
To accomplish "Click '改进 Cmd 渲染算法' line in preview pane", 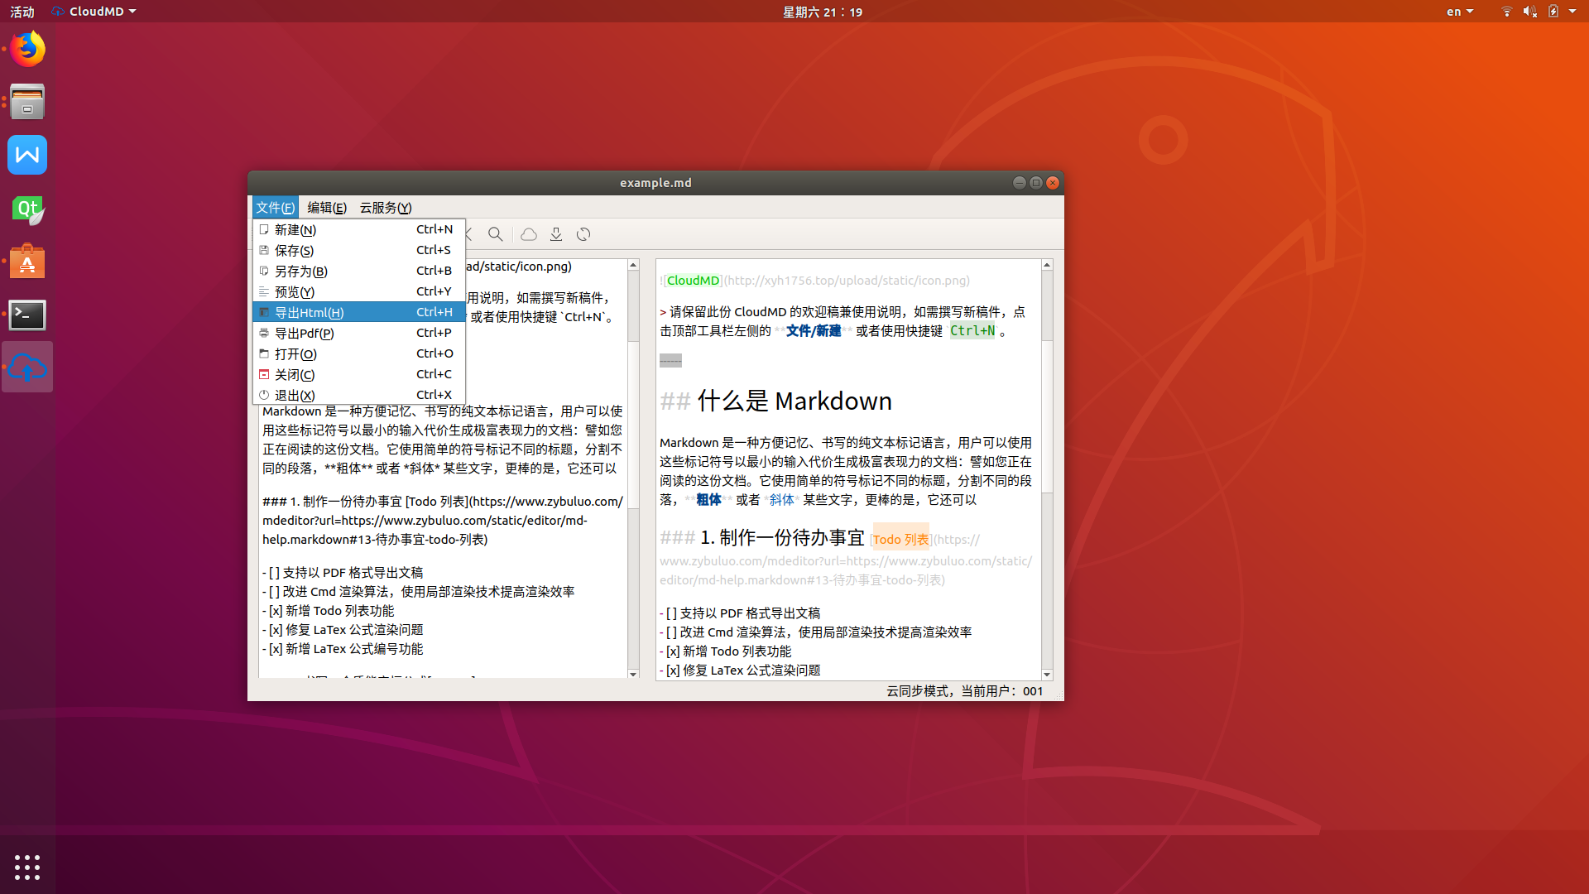I will click(x=815, y=632).
